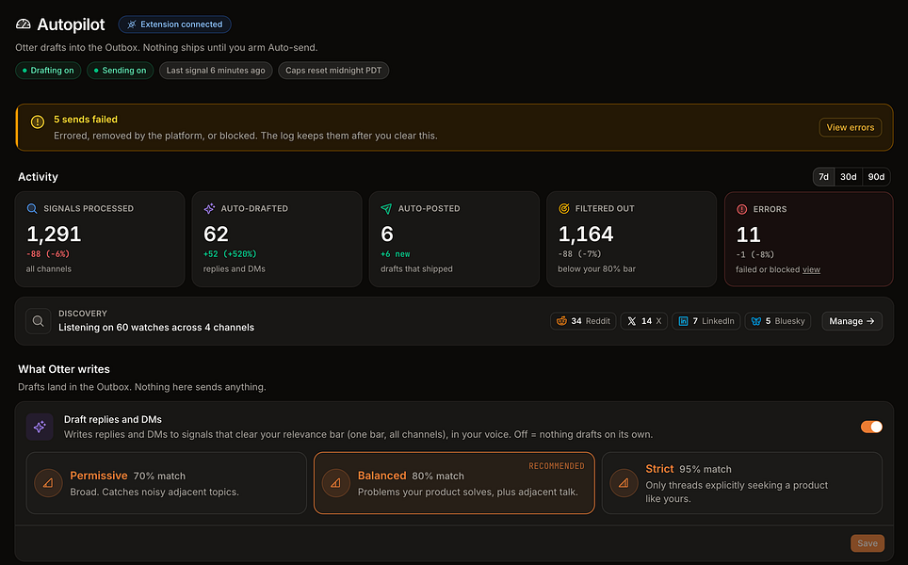The image size is (908, 565).
Task: Click the 5 Bluesky channel chip
Action: click(778, 321)
